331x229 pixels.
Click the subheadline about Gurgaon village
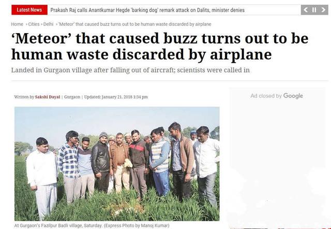point(130,70)
